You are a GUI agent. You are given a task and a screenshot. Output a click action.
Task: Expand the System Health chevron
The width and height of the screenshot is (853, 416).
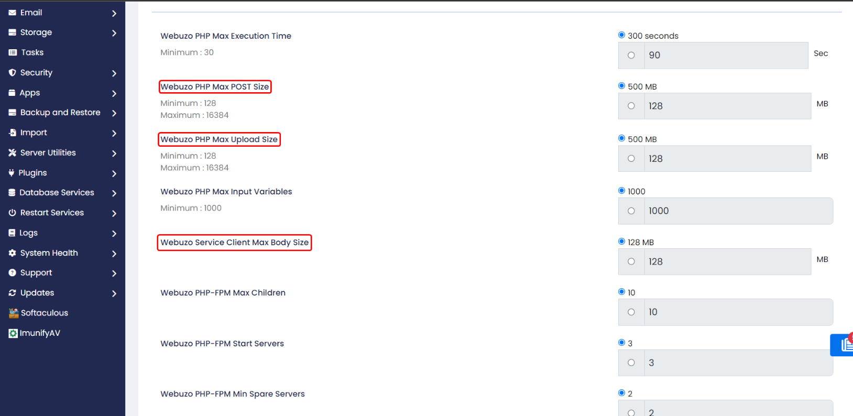[114, 254]
